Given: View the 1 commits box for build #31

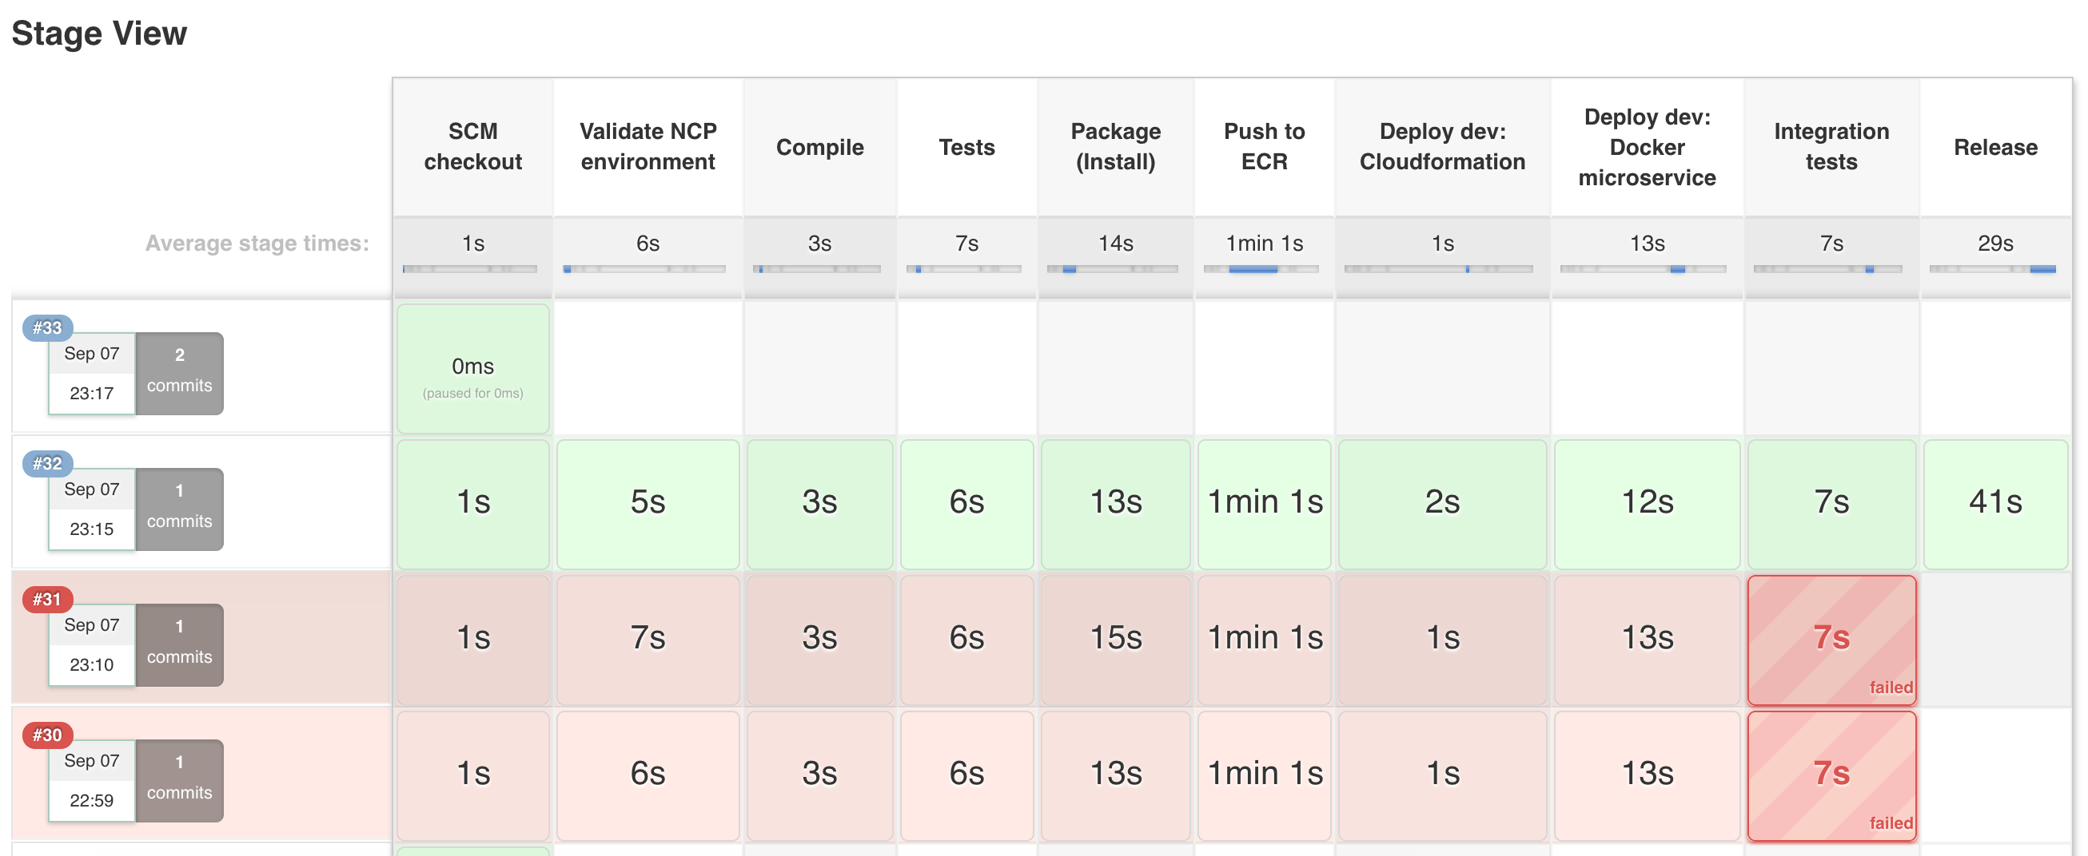Looking at the screenshot, I should [179, 645].
